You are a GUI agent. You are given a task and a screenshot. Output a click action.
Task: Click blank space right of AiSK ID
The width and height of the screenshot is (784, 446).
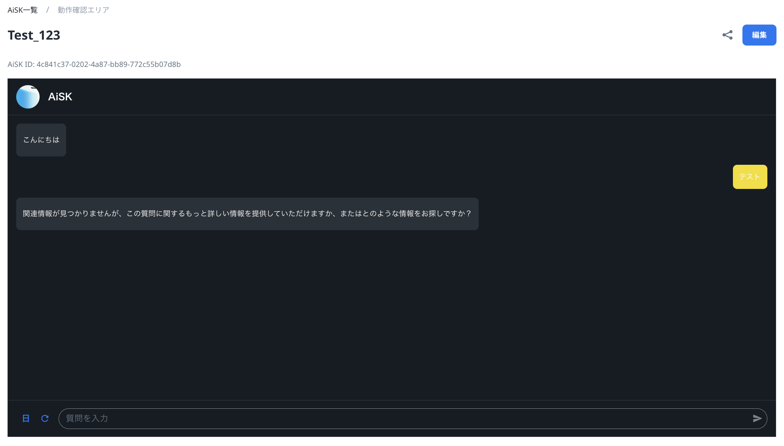[436, 64]
